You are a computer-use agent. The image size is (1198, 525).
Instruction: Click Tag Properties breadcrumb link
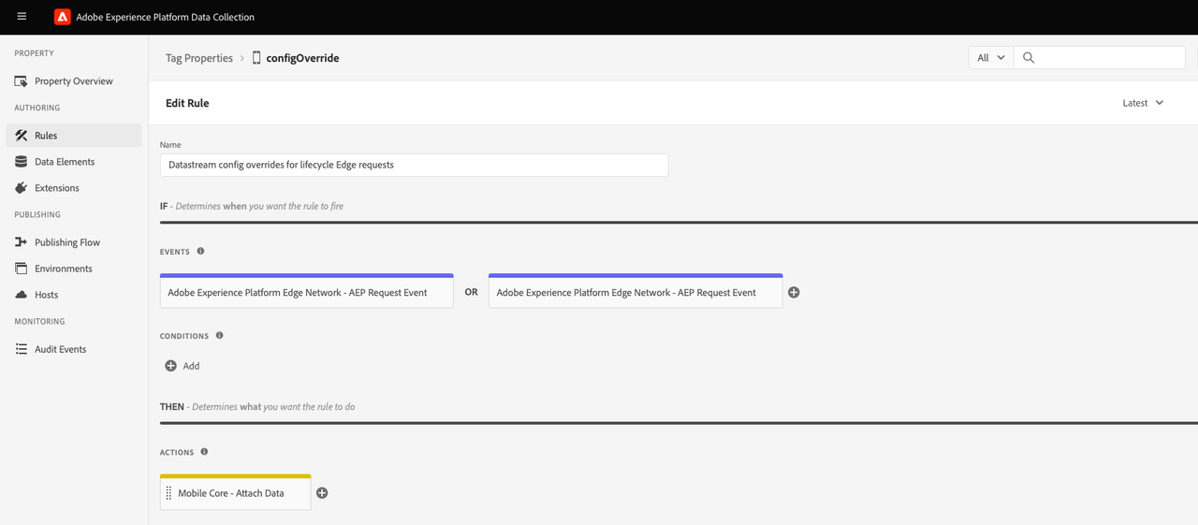point(199,58)
